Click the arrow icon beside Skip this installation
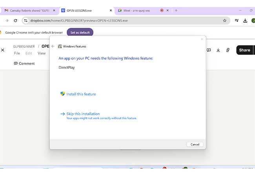The image size is (255, 176). point(63,114)
